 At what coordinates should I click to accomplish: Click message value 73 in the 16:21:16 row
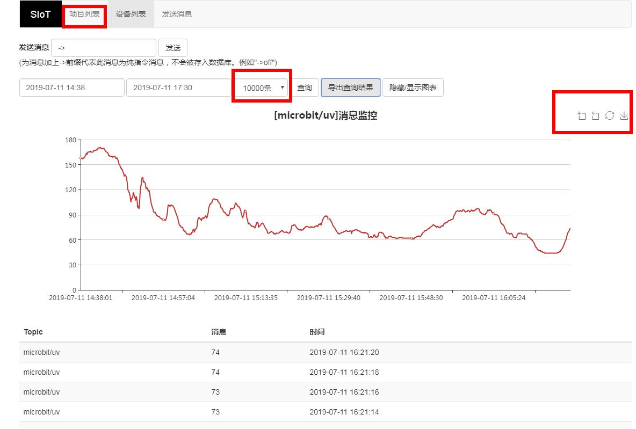215,392
